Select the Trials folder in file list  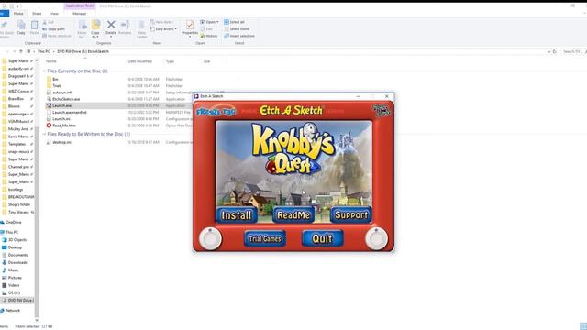pyautogui.click(x=57, y=85)
